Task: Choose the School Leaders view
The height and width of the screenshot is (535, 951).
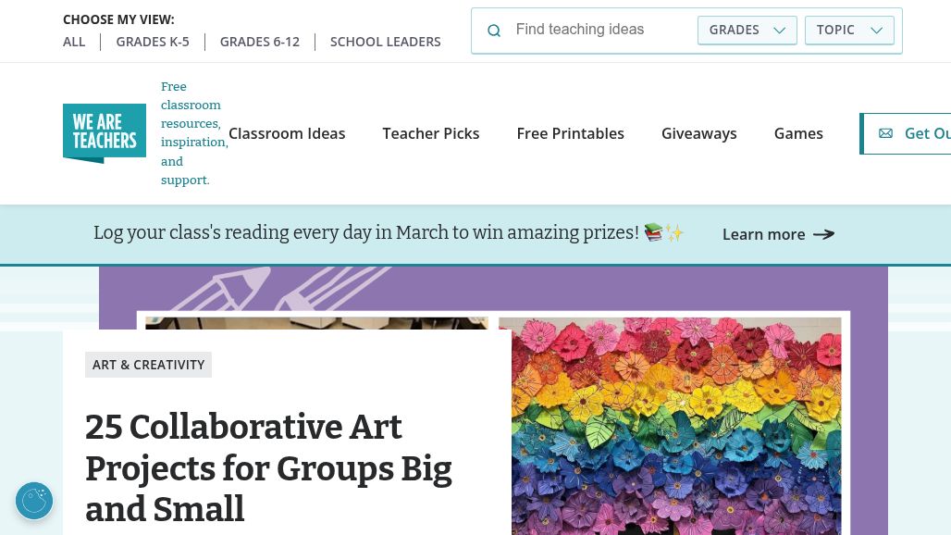Action: (x=386, y=42)
